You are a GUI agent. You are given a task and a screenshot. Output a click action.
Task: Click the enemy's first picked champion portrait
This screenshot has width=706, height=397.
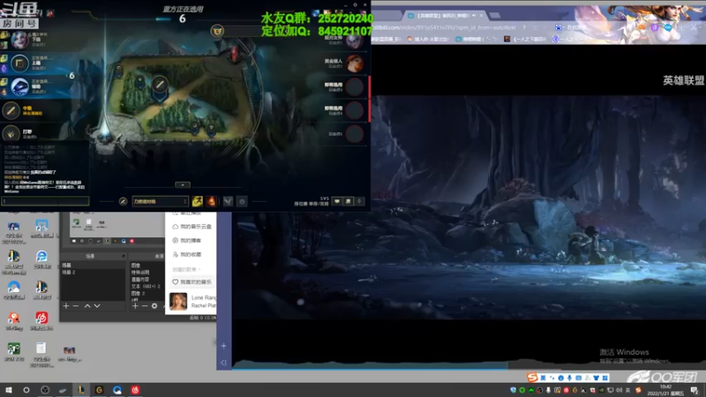(355, 41)
